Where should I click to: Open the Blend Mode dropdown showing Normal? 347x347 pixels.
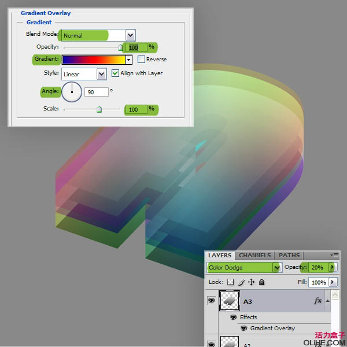click(x=98, y=35)
